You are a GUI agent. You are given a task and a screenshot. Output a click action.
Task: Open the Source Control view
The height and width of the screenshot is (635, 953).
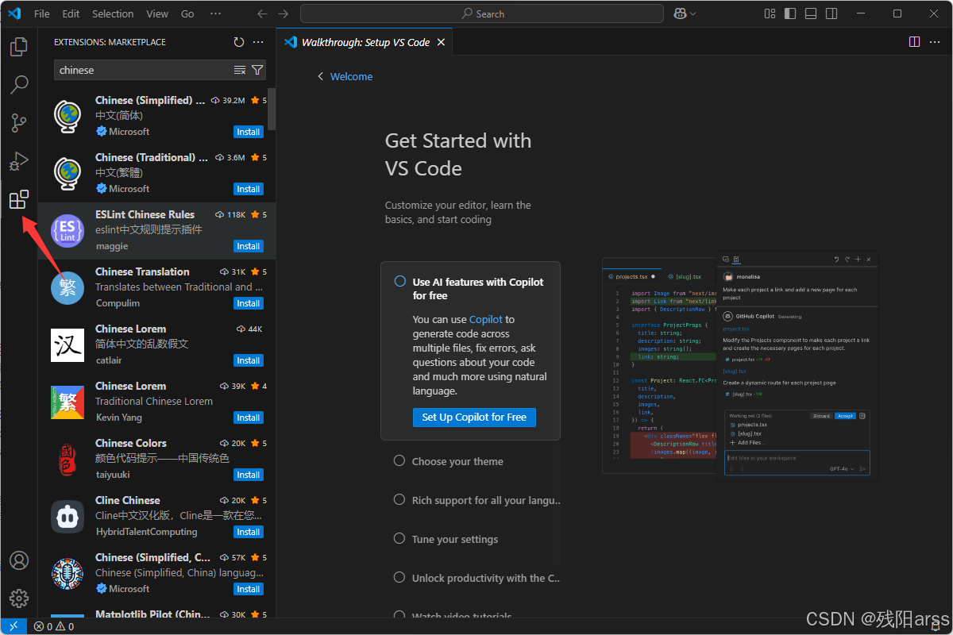(19, 123)
